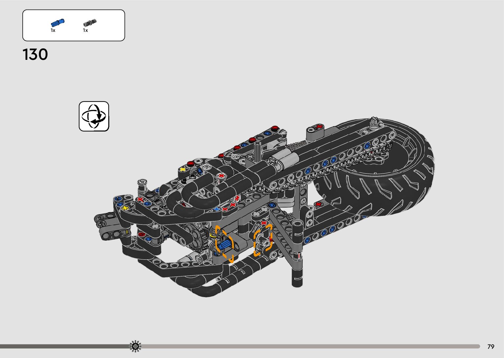
Task: Select the dark gray pin in parts box
Action: pyautogui.click(x=90, y=23)
